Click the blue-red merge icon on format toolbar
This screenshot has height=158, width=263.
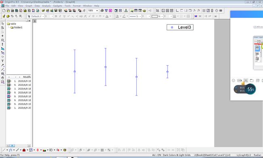click(196, 16)
